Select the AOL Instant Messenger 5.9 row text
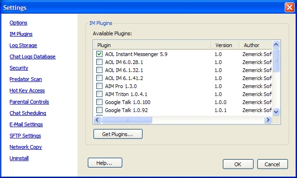Image resolution: width=297 pixels, height=178 pixels. (136, 54)
